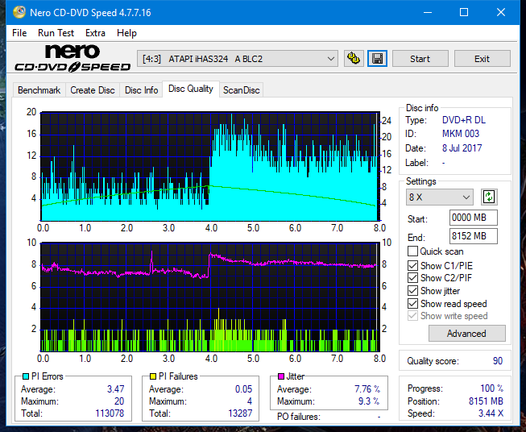Click PI Failures average 0.05
The width and height of the screenshot is (526, 432).
(x=243, y=389)
